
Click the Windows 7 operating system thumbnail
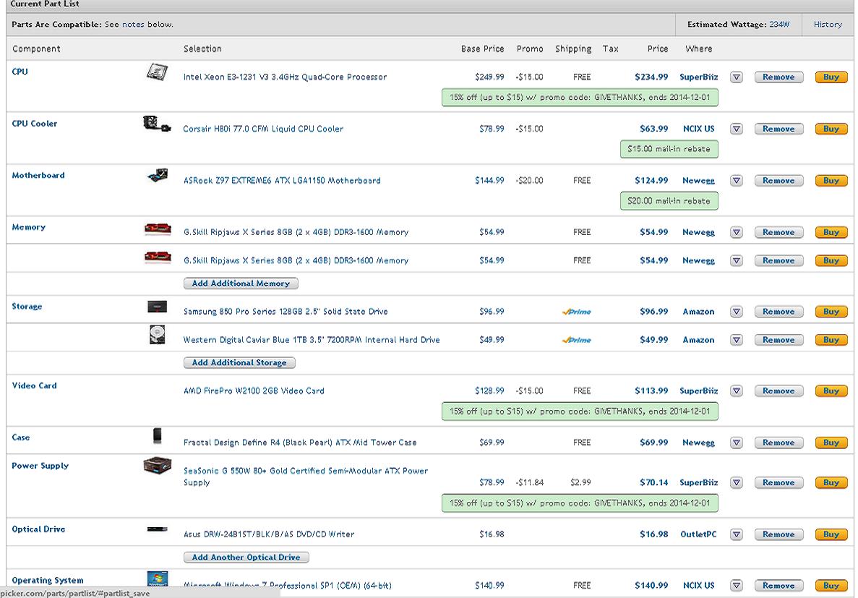[158, 578]
